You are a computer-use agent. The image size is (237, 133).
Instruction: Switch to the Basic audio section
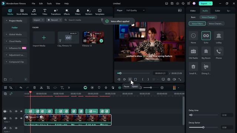pyautogui.click(x=193, y=17)
